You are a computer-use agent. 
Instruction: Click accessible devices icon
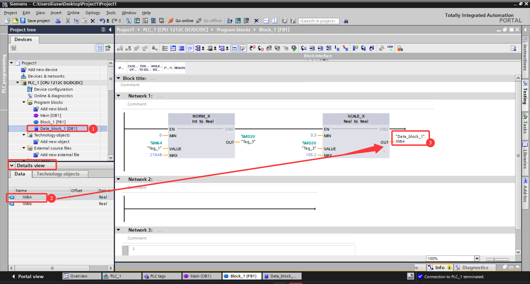coord(229,21)
